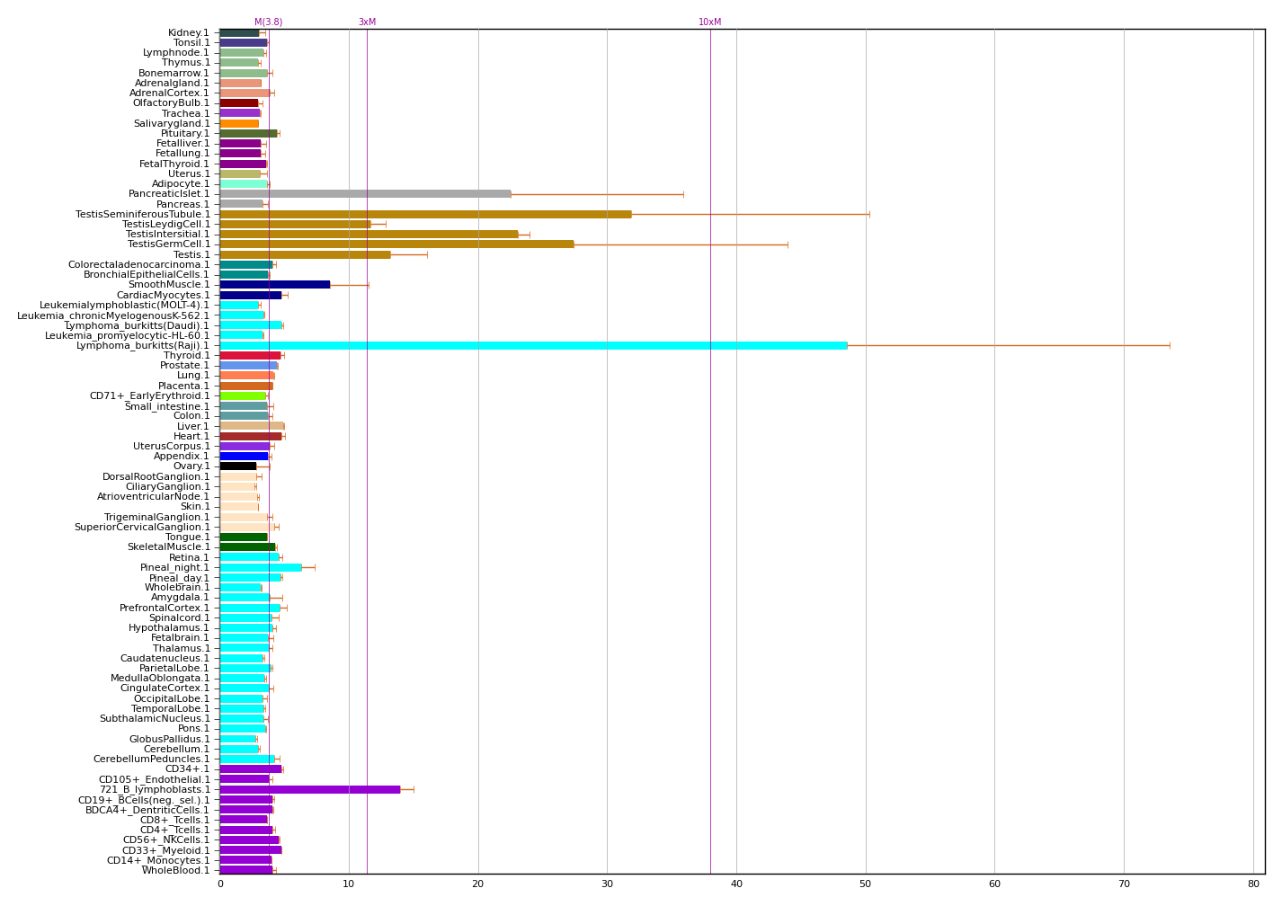The image size is (1282, 906).
Task: Click the Pineal_night.1 axis label
Action: (174, 567)
